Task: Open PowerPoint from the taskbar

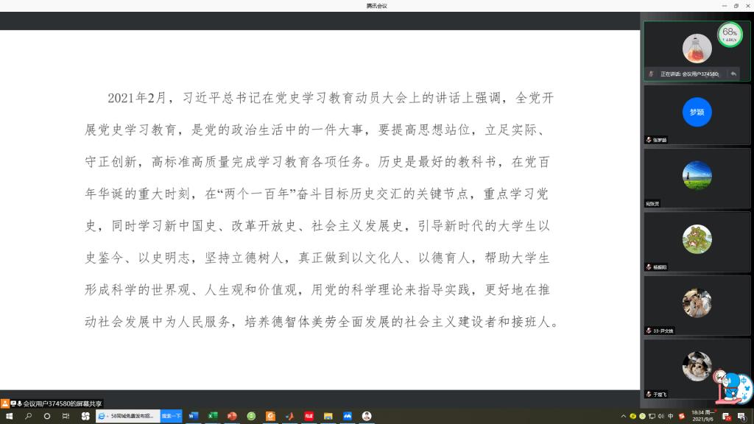Action: (232, 416)
